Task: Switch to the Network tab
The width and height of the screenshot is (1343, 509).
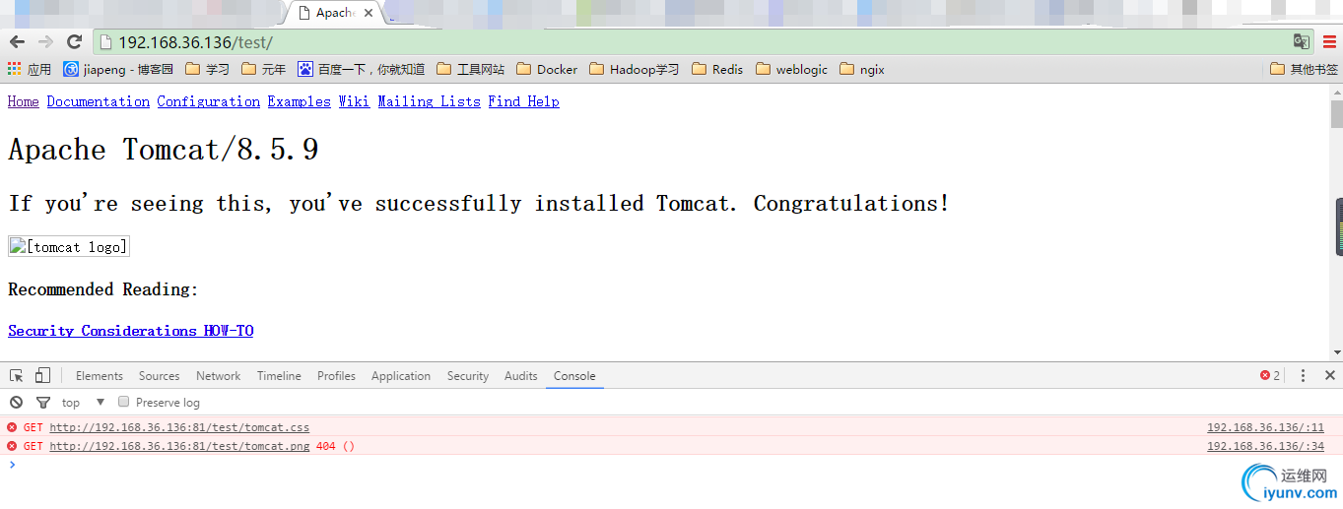Action: tap(219, 376)
